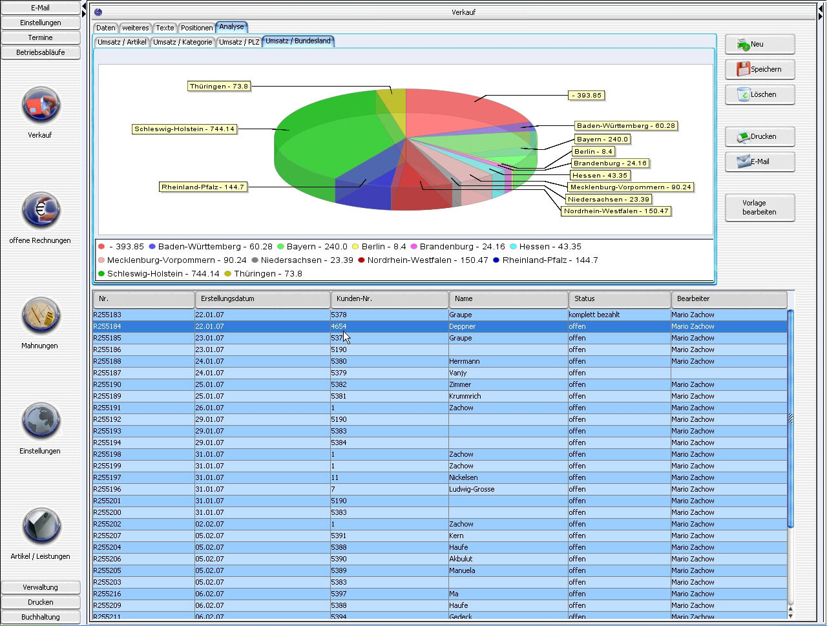Click the Neu button
The image size is (827, 626).
pos(760,44)
